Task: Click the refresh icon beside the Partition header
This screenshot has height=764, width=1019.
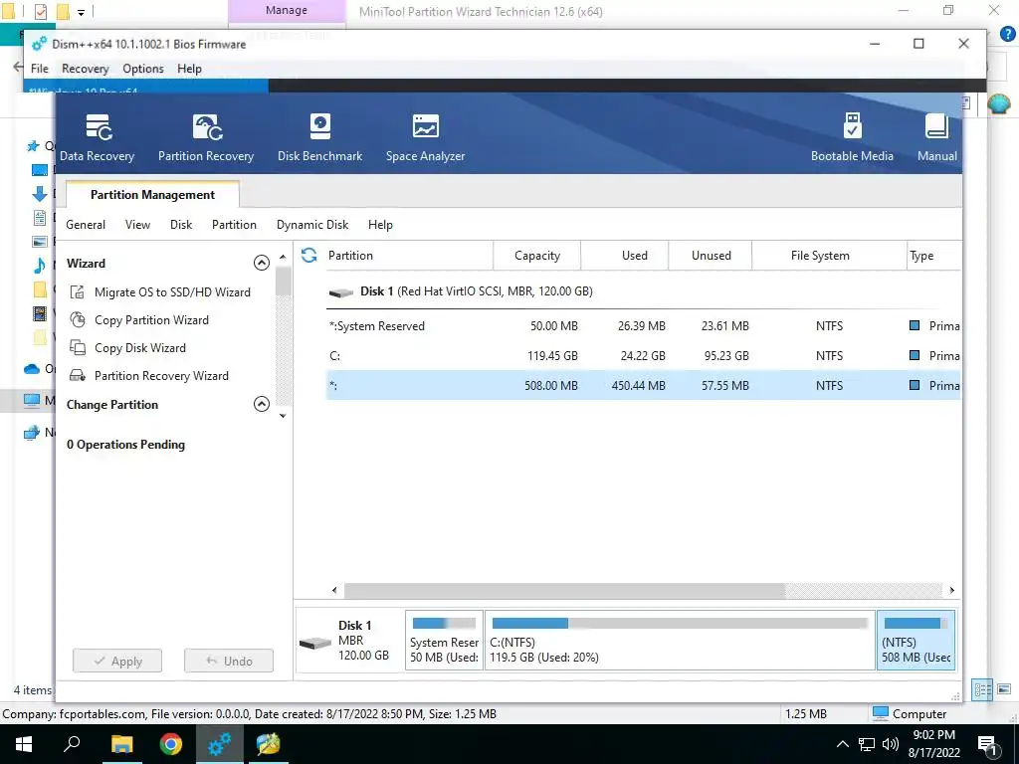Action: tap(309, 256)
